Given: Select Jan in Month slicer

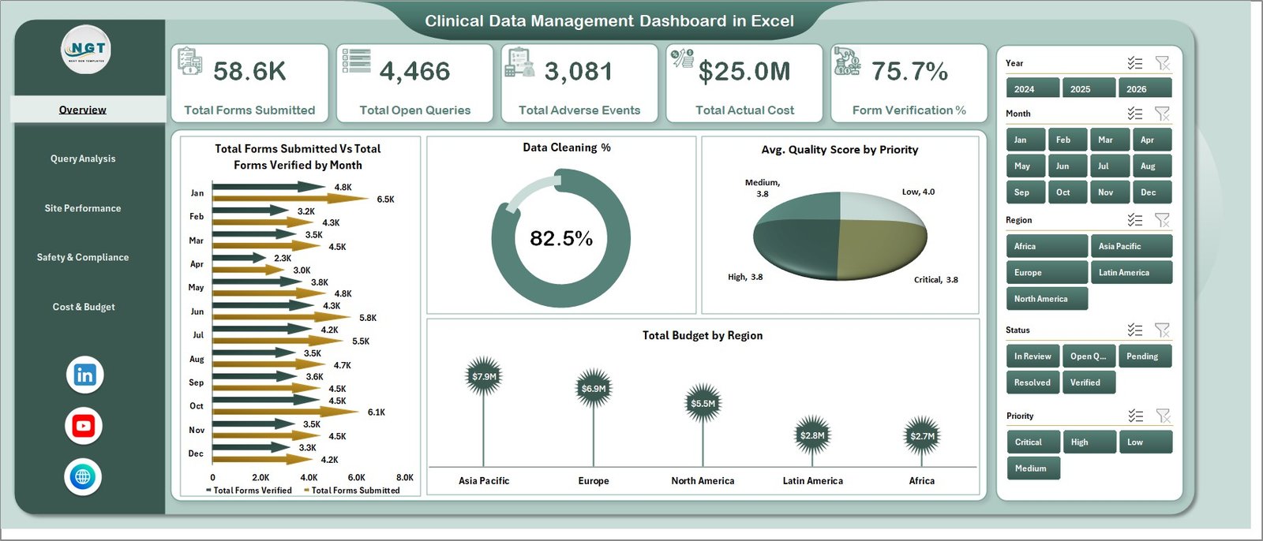Looking at the screenshot, I should click(x=1025, y=140).
